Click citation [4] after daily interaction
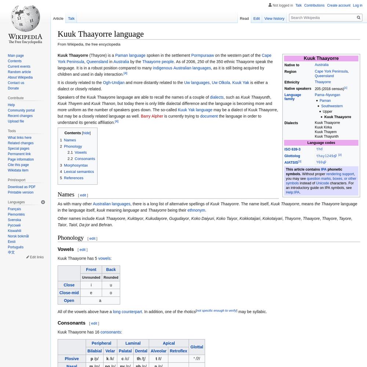Screen dimensions: 367x367 tap(126, 73)
